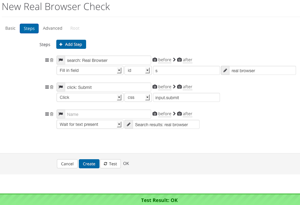This screenshot has width=300, height=205.
Task: Focus the empty Name field of third step
Action: pyautogui.click(x=108, y=114)
